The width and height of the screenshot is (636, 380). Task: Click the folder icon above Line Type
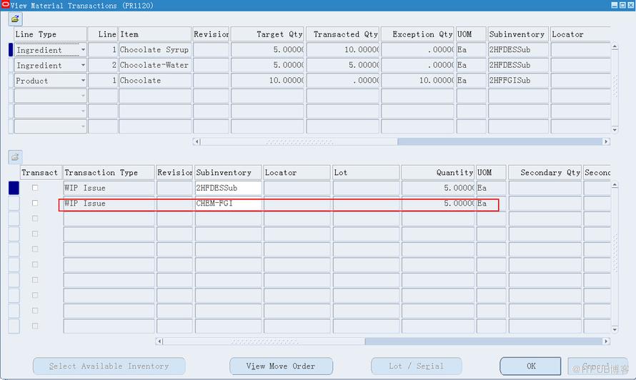[x=15, y=19]
